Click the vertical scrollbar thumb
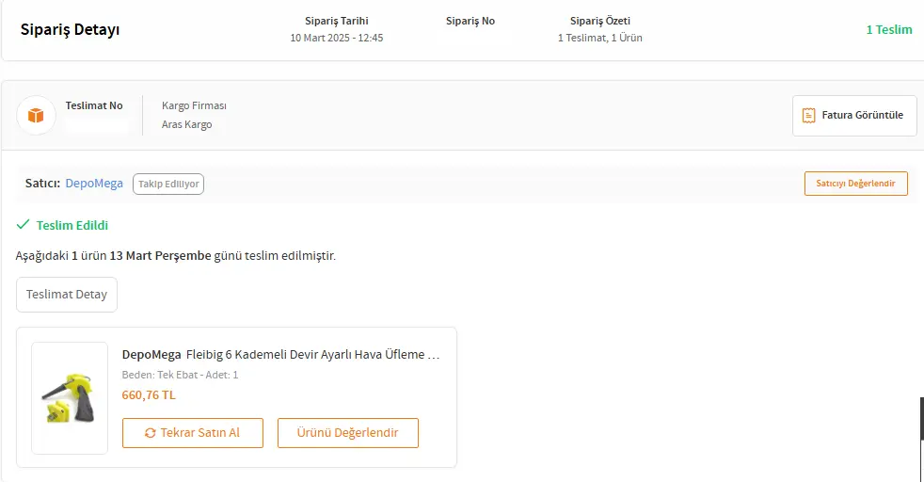This screenshot has height=482, width=924. (921, 418)
